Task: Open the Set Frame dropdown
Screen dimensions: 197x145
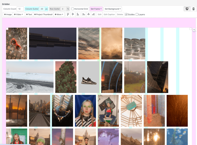Action: [x=96, y=9]
